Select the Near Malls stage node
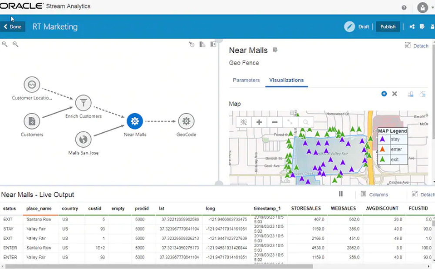This screenshot has height=269, width=435. [x=135, y=121]
